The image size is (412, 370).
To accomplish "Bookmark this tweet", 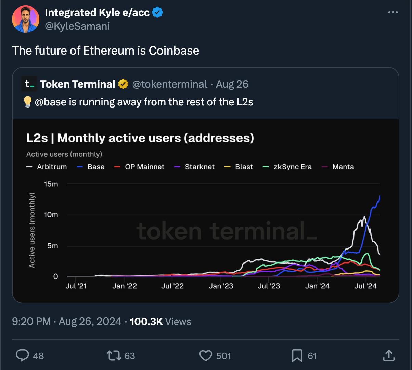I will pyautogui.click(x=296, y=356).
